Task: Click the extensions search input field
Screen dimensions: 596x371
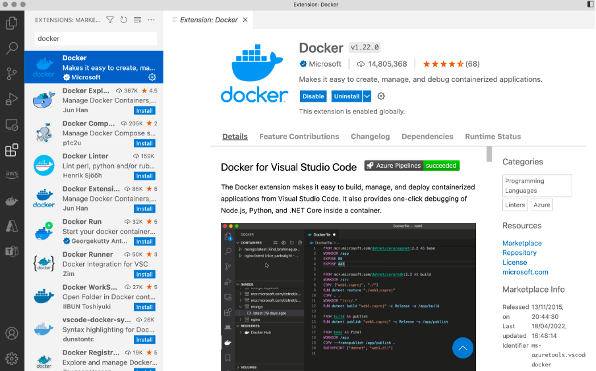Action: (x=96, y=38)
